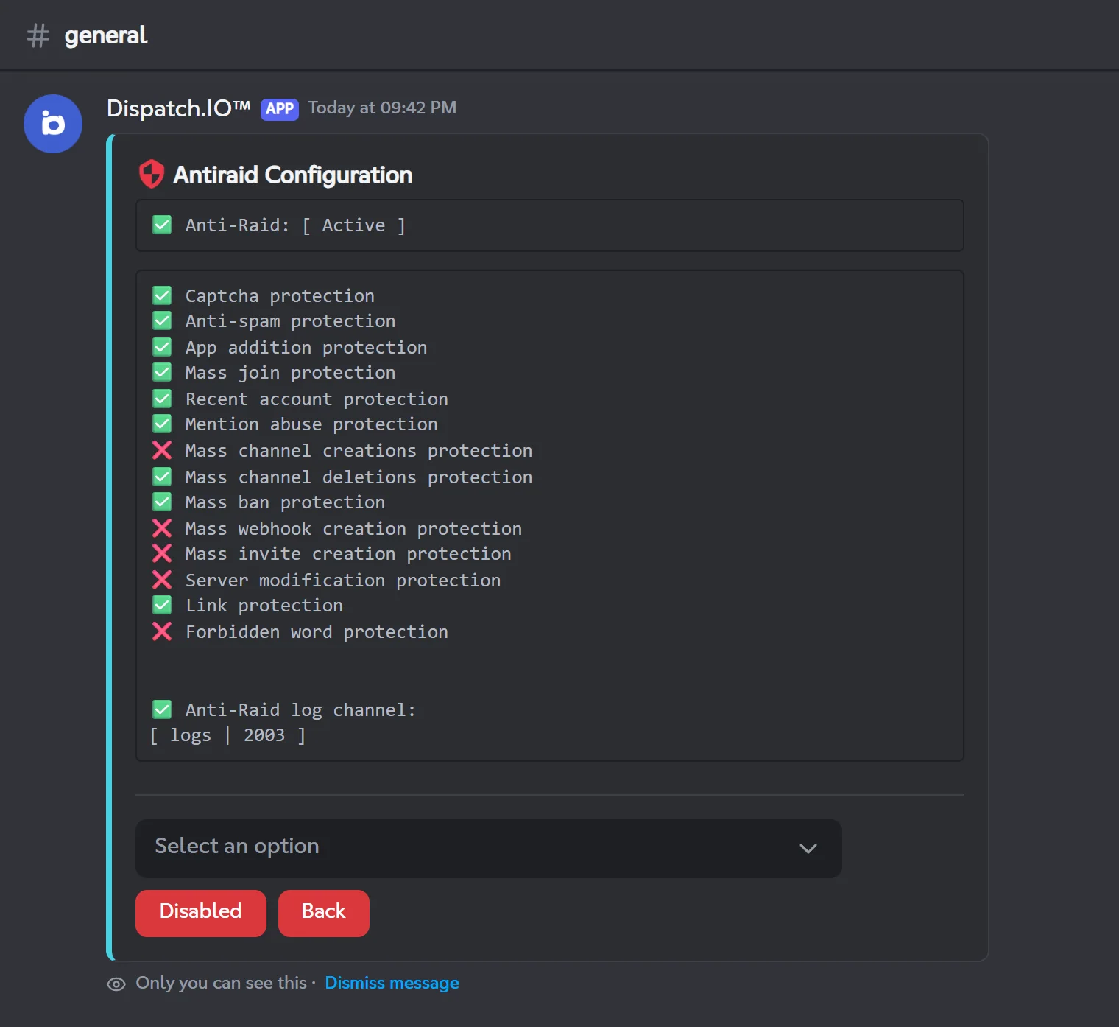This screenshot has height=1027, width=1119.
Task: Click the hashtag channel icon beside general
Action: [x=38, y=35]
